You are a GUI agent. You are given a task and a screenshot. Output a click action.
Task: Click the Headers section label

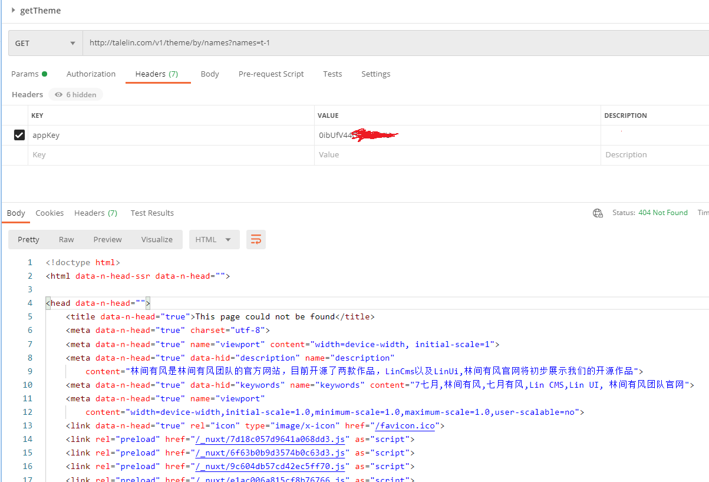(27, 94)
